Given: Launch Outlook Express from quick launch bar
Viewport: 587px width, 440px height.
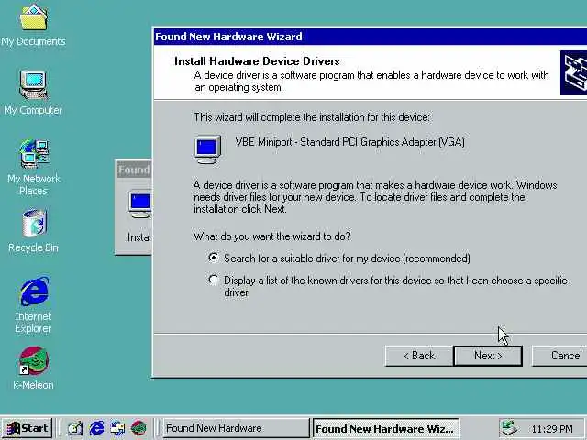Looking at the screenshot, I should pyautogui.click(x=117, y=428).
